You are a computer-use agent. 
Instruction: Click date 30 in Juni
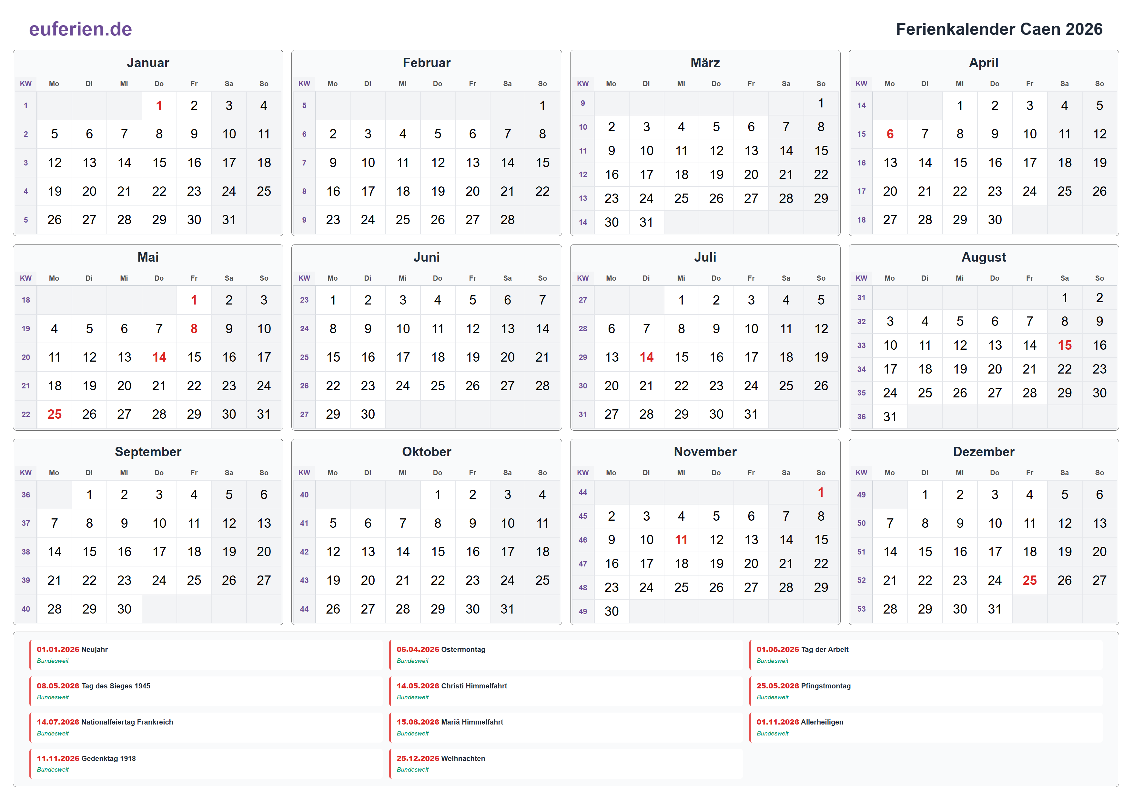368,415
